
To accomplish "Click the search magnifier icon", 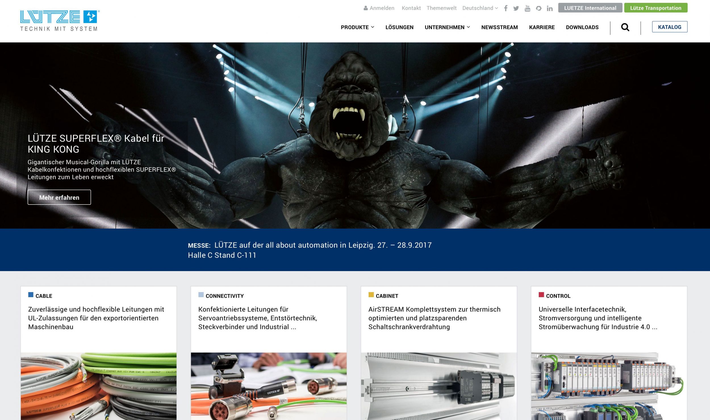I will point(625,27).
